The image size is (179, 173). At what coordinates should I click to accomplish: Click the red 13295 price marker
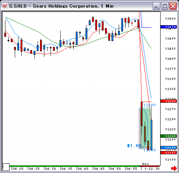(x=169, y=101)
